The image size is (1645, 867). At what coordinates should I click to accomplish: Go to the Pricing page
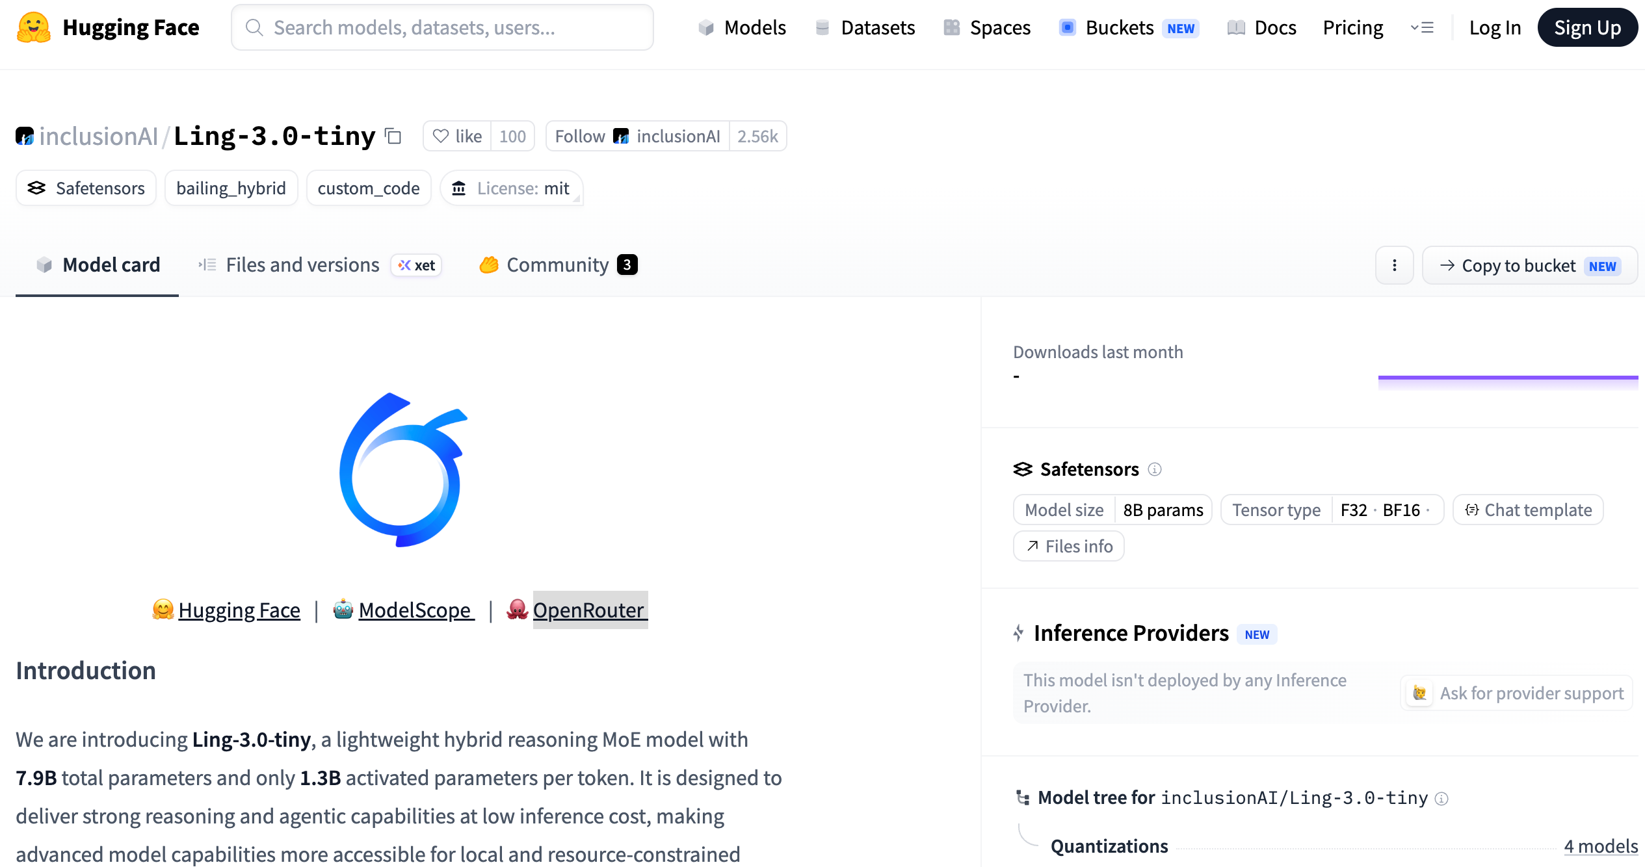click(x=1353, y=27)
